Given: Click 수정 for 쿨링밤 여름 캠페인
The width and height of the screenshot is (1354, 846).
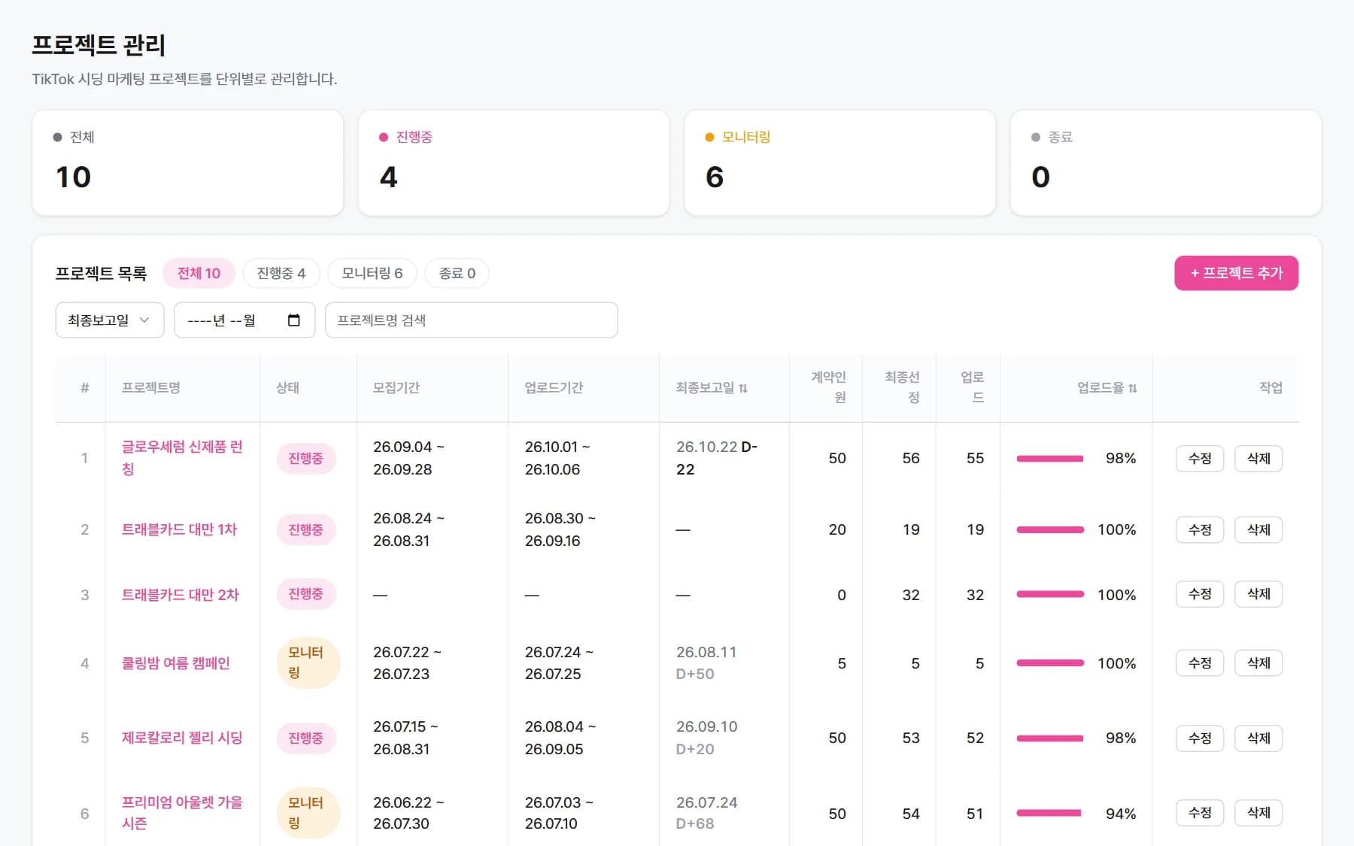Looking at the screenshot, I should pyautogui.click(x=1200, y=663).
